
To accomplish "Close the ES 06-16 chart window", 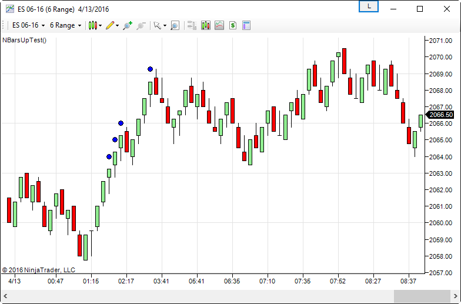I will 447,9.
